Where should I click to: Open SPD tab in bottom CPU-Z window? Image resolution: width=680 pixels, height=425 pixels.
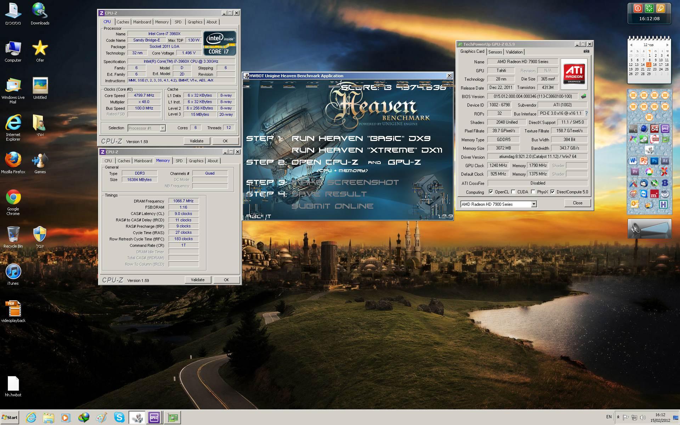179,161
